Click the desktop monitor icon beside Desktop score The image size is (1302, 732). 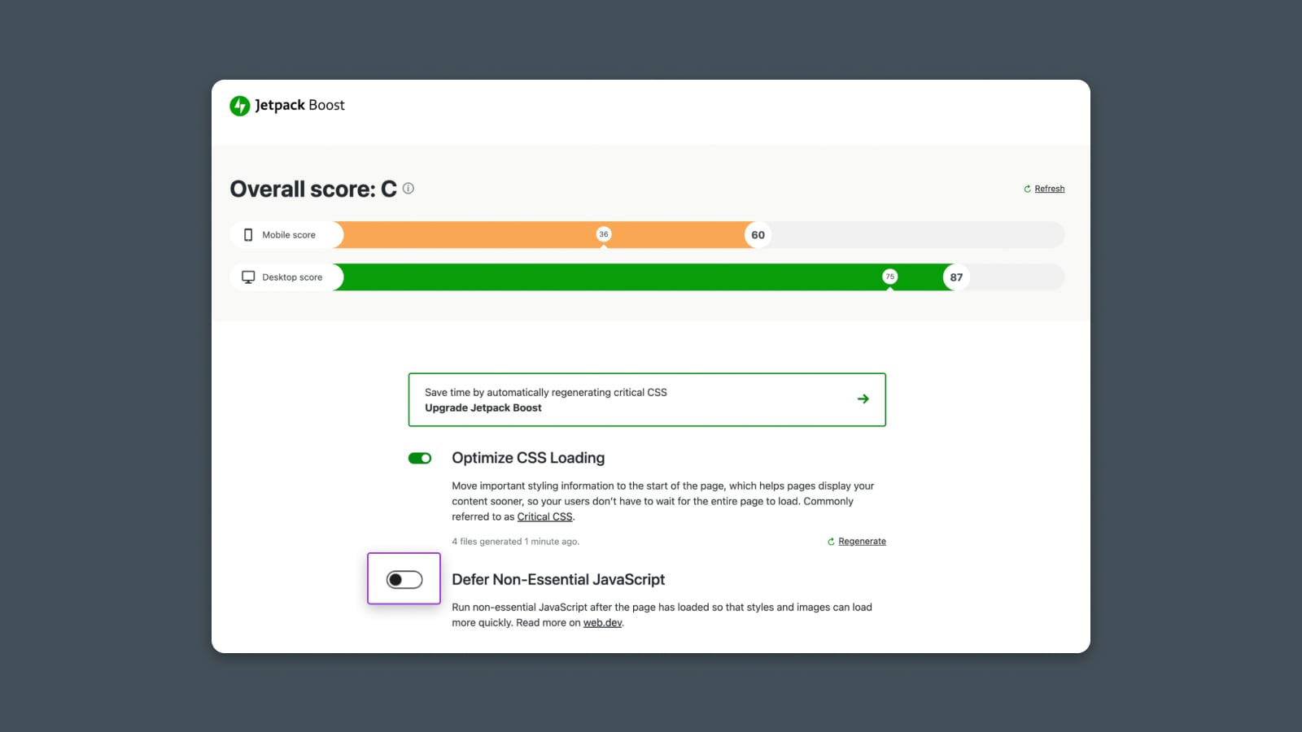click(x=248, y=277)
